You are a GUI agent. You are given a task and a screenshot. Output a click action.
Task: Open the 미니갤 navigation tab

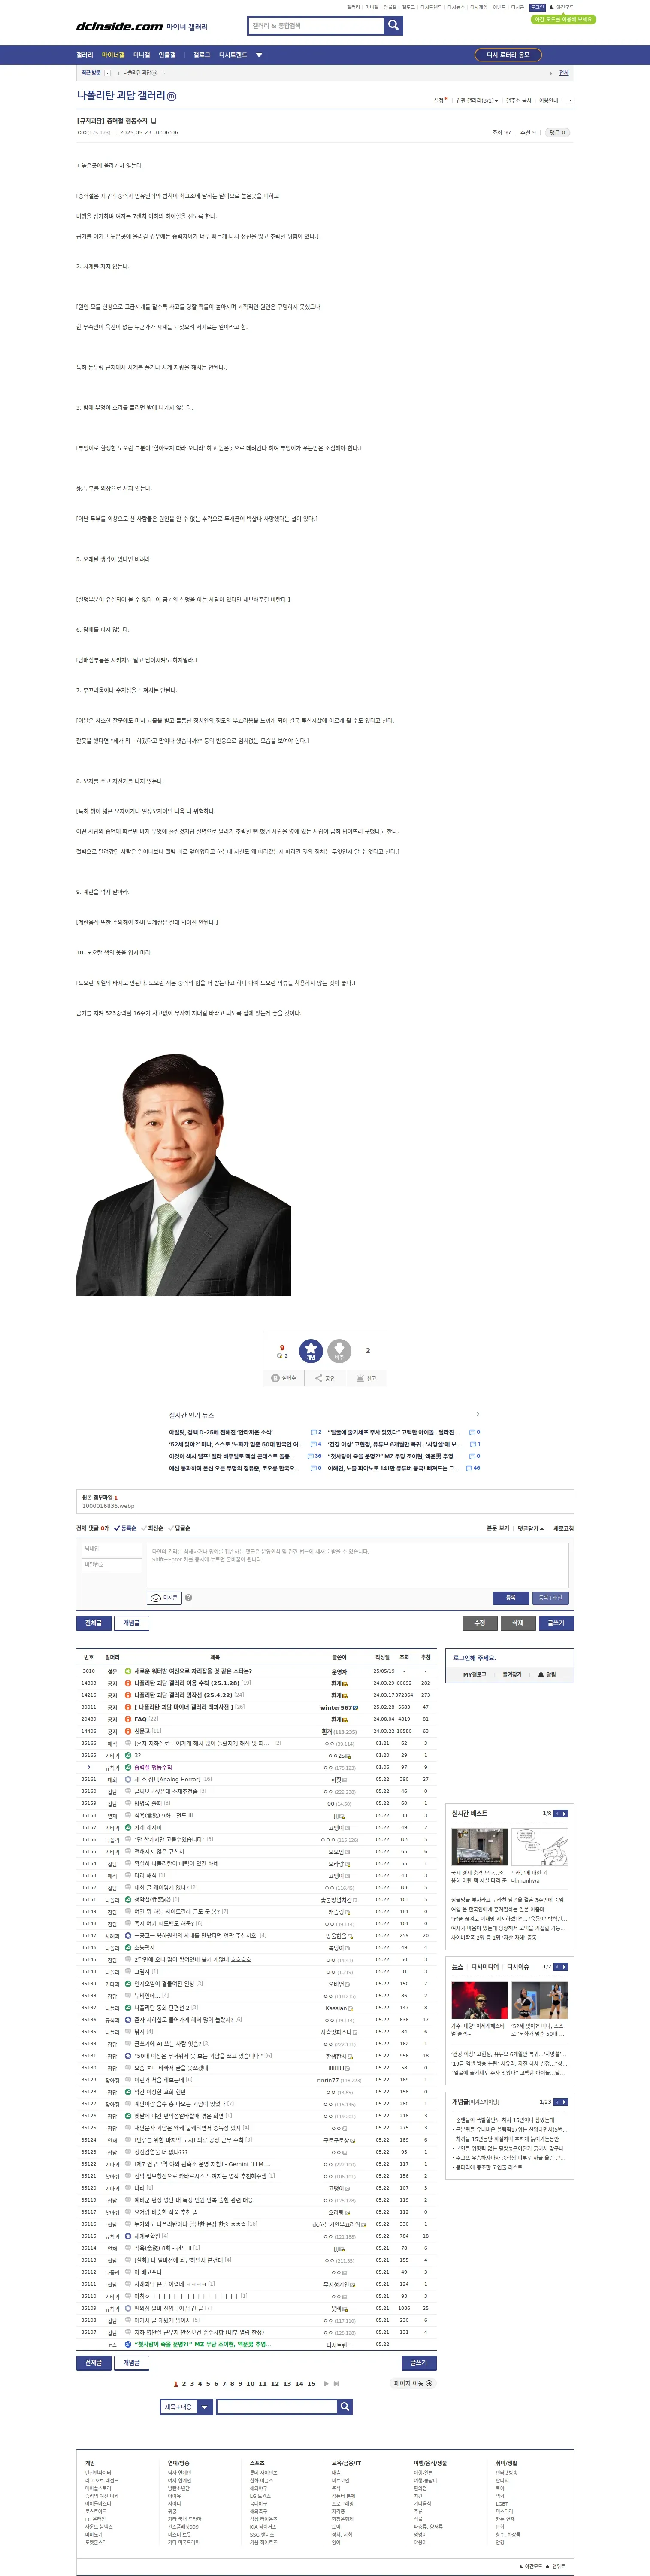click(x=142, y=55)
